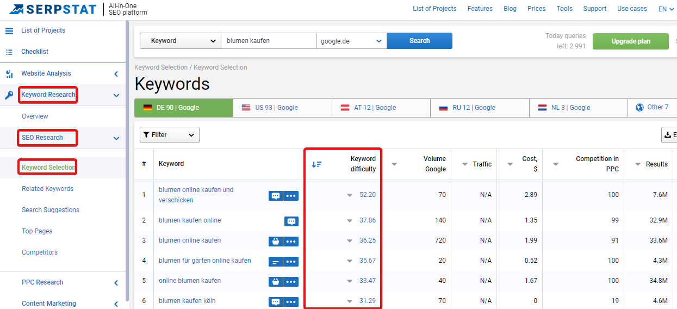
Task: Click the Checklist list icon in sidebar
Action: (9, 52)
